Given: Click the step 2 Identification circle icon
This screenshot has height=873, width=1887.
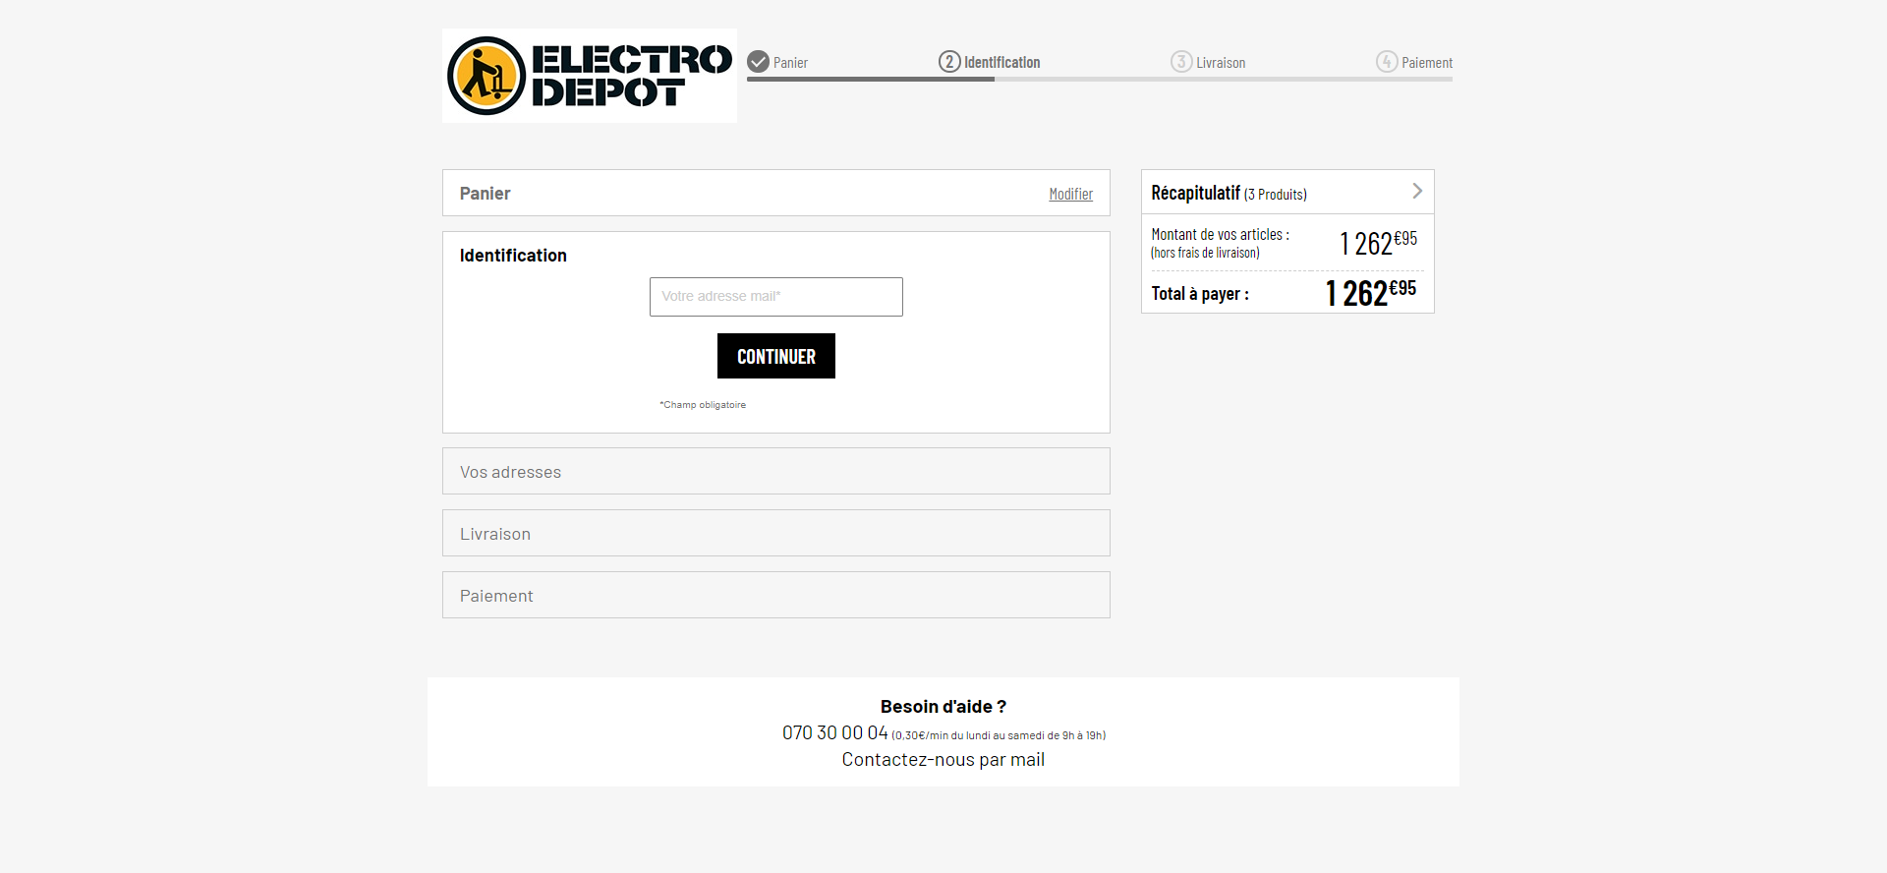Looking at the screenshot, I should click(x=949, y=62).
